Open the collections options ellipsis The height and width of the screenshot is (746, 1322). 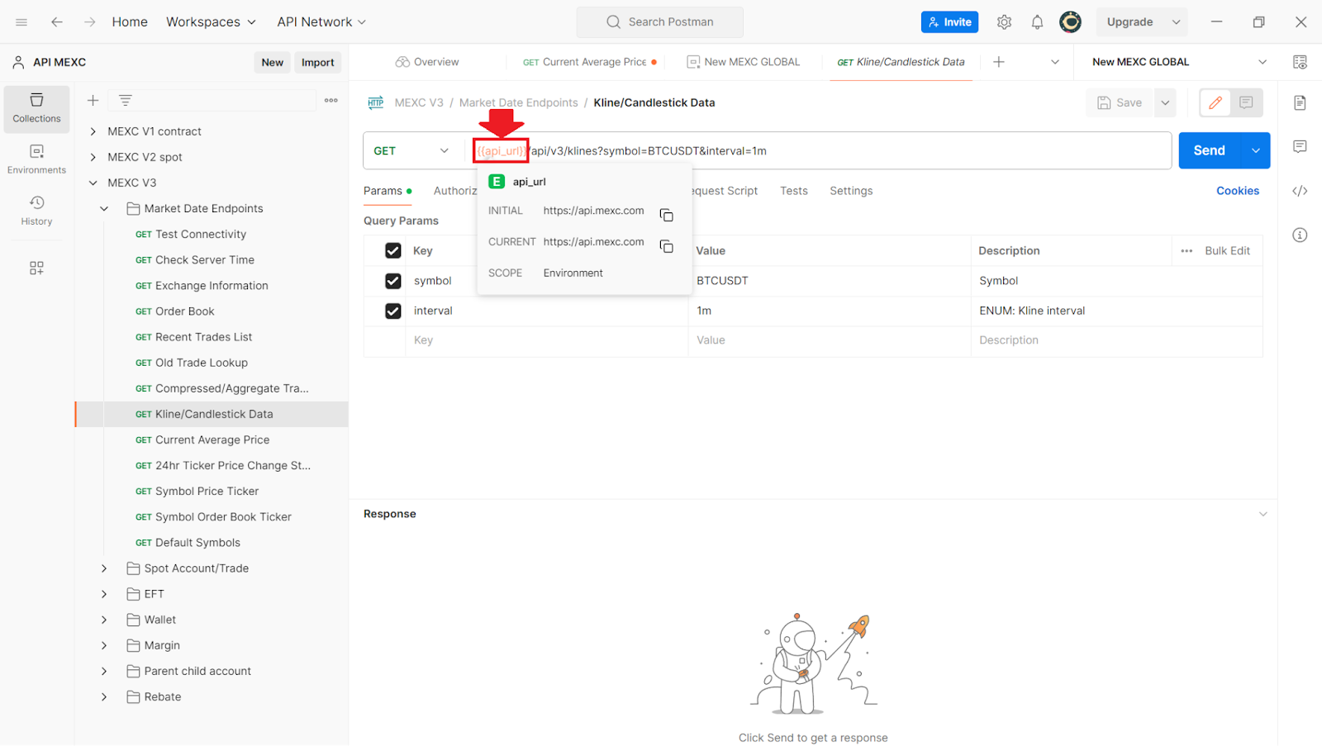331,100
